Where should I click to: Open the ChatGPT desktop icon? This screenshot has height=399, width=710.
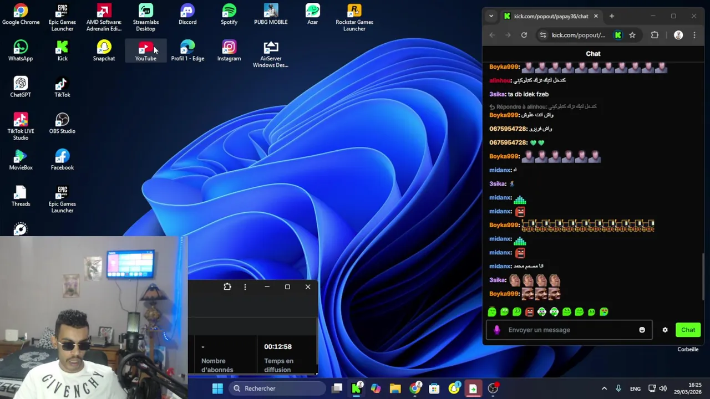pyautogui.click(x=21, y=87)
